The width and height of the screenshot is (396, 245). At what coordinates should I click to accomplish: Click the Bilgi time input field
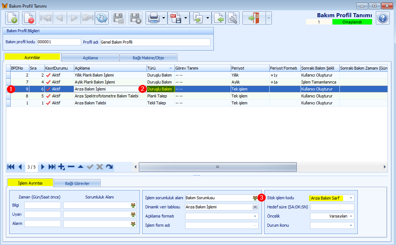(43, 205)
